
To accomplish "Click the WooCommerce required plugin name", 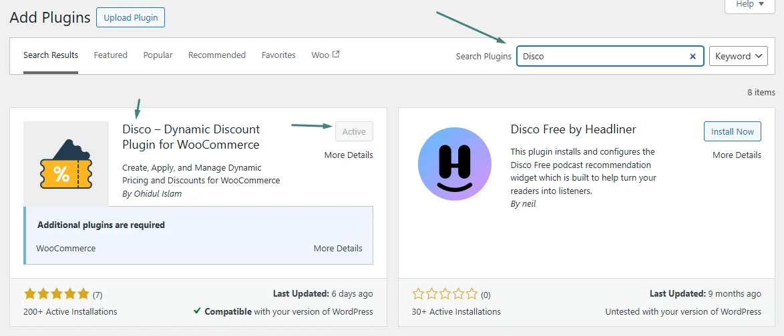I will [x=66, y=248].
